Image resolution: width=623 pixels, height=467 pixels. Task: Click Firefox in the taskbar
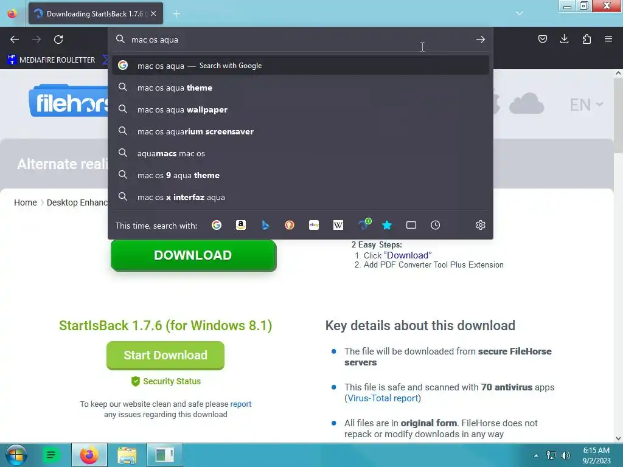click(x=89, y=455)
